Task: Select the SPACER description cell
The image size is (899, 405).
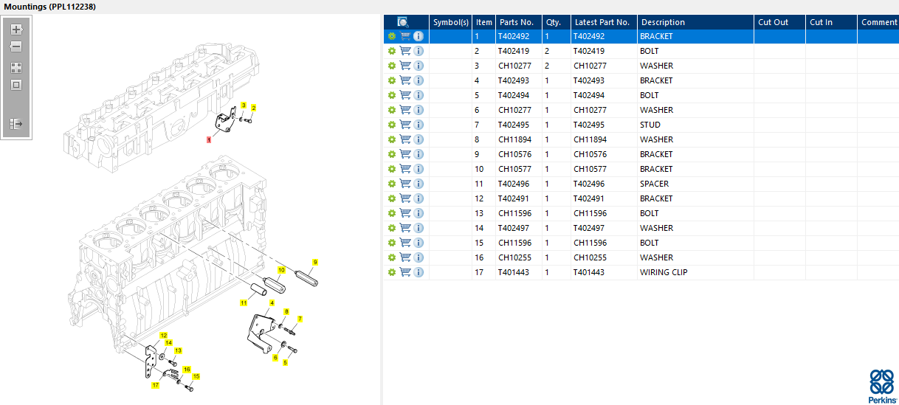Action: pos(695,184)
